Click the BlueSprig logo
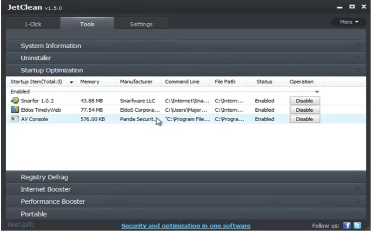The image size is (372, 232). [20, 225]
